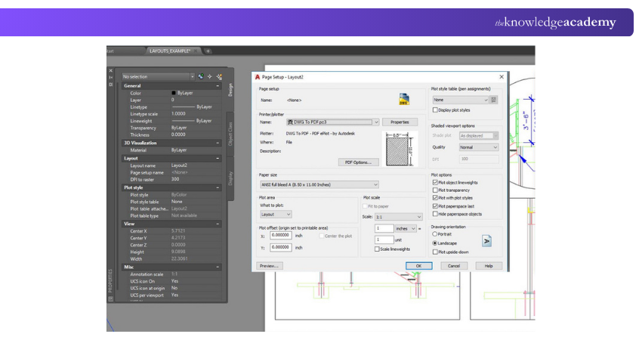Add new drawing tab with plus icon
This screenshot has width=642, height=340.
coord(208,51)
